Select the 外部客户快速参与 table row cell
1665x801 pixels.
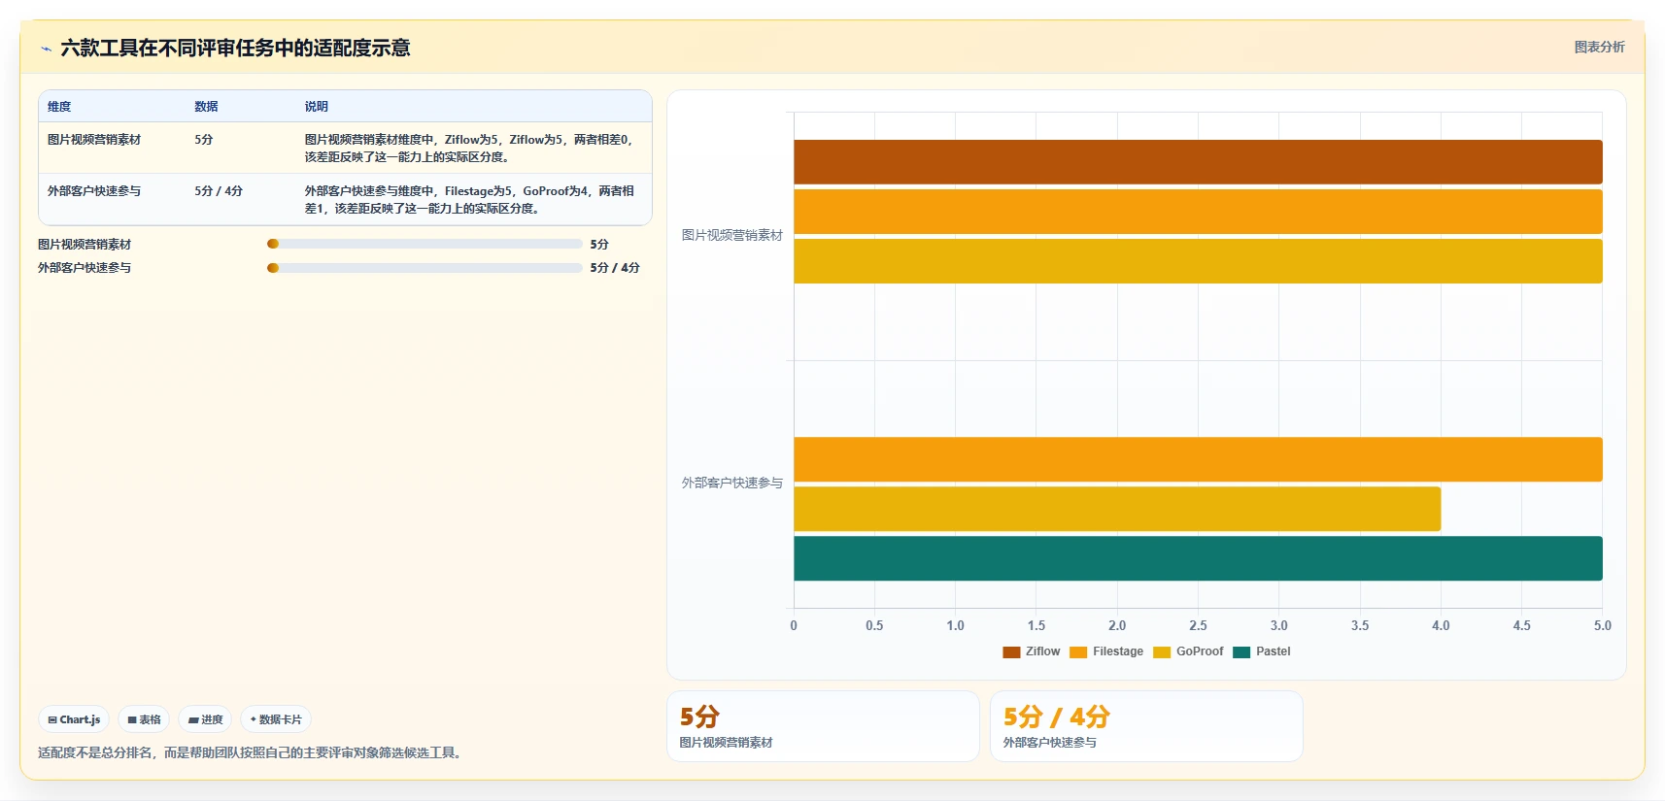click(94, 191)
